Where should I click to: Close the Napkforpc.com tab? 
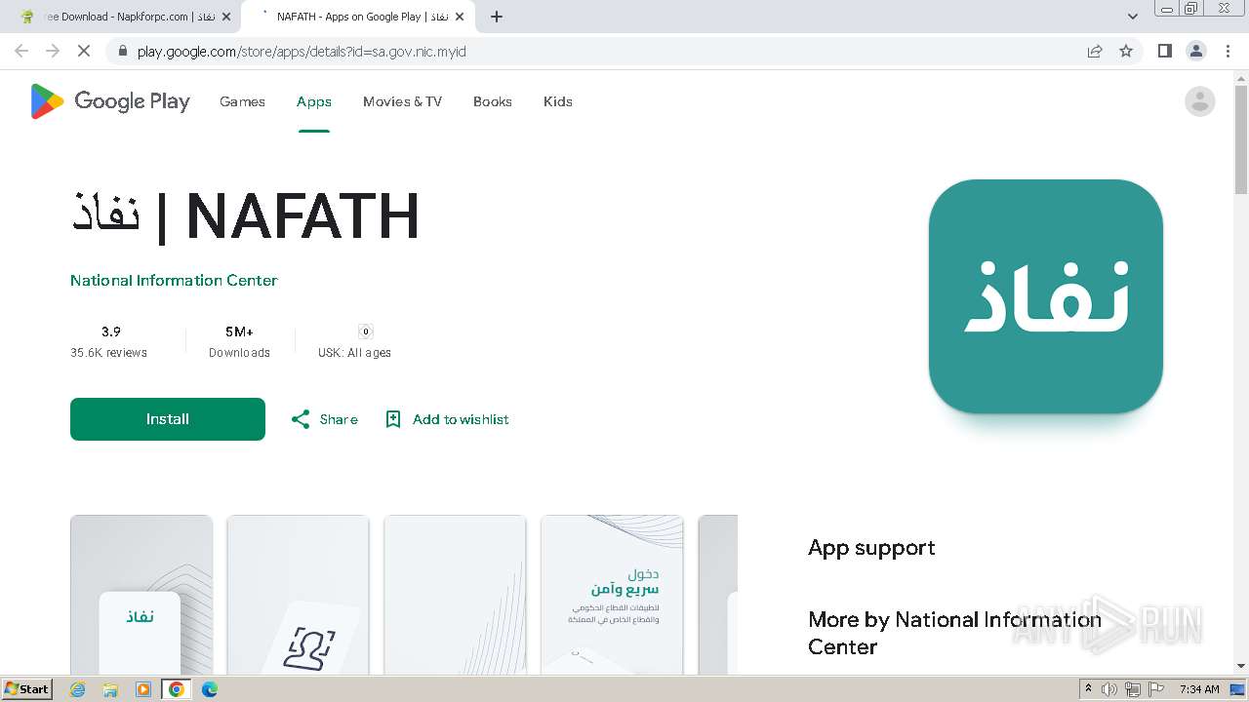(226, 17)
